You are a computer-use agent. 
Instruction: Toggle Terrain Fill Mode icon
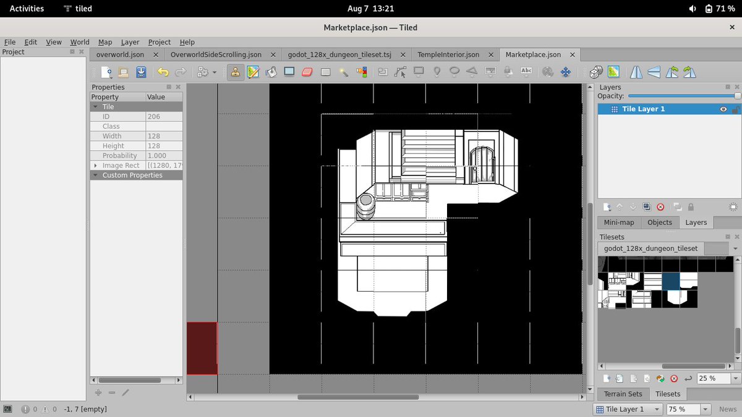[x=613, y=72]
